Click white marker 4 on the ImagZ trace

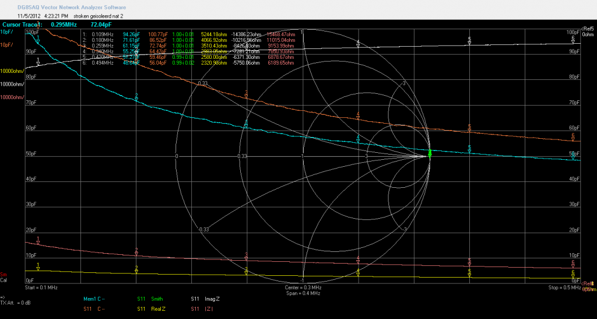(358, 43)
